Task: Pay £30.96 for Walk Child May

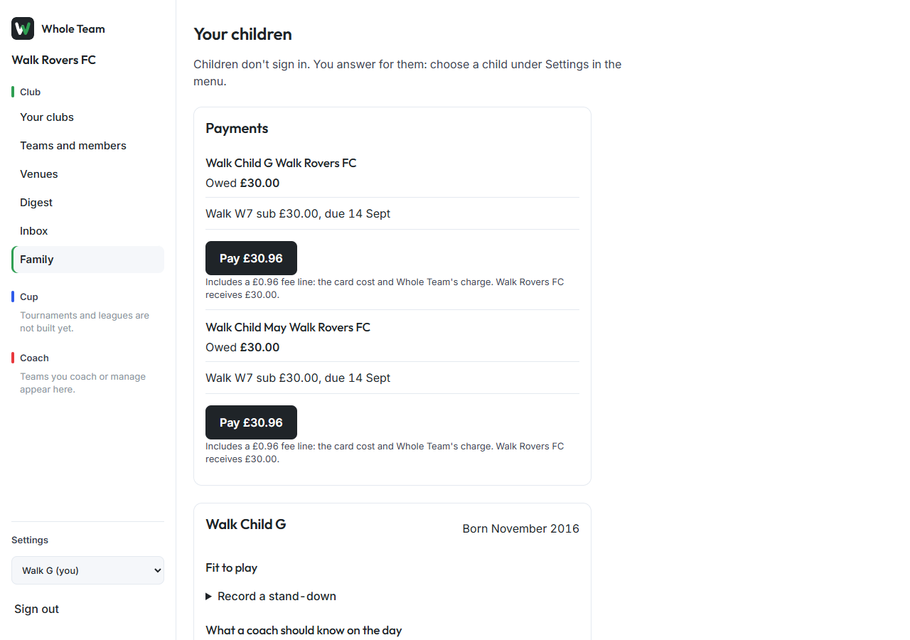Action: [x=251, y=422]
